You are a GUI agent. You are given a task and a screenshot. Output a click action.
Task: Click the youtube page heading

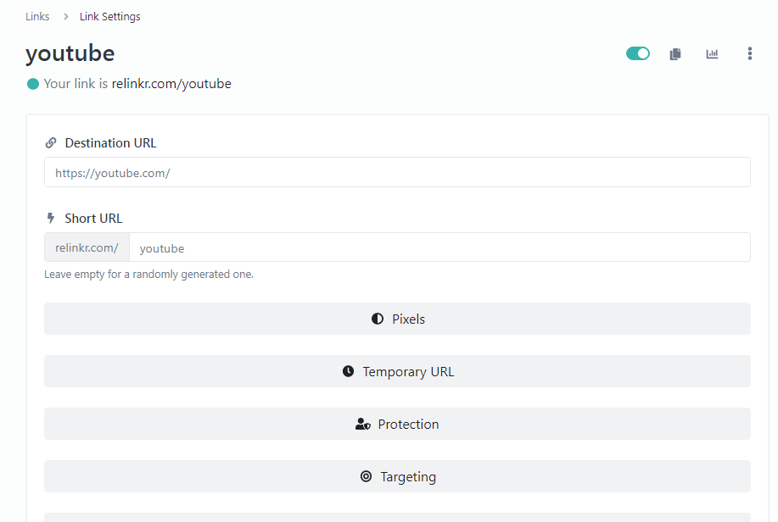(x=70, y=53)
